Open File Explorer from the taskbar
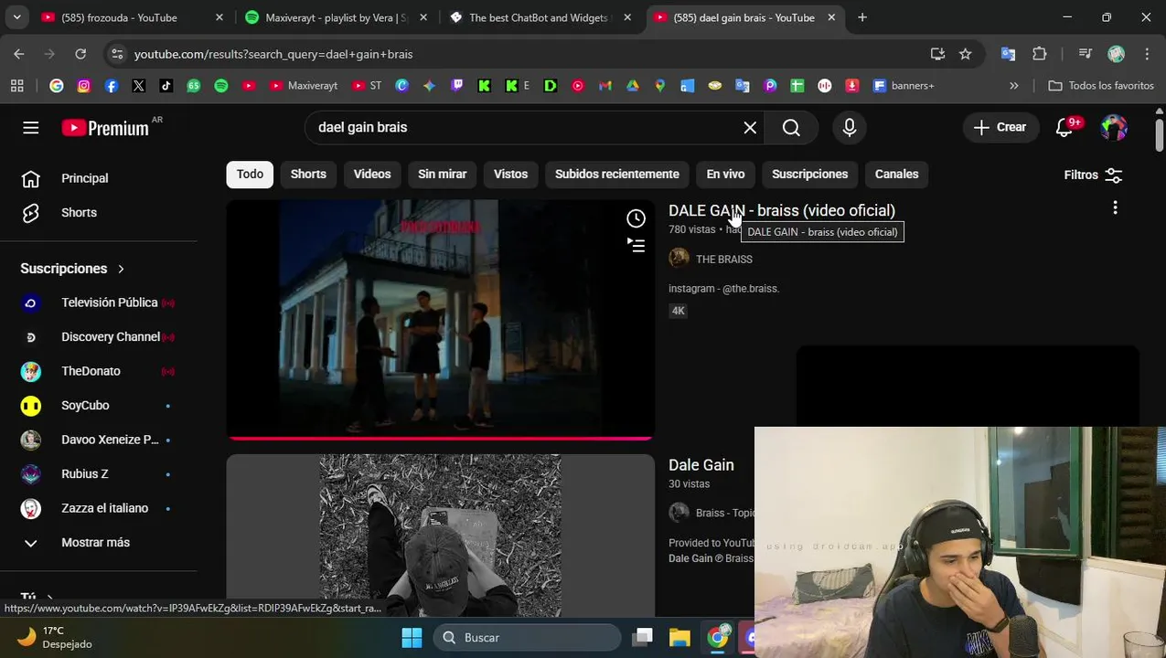 (679, 638)
